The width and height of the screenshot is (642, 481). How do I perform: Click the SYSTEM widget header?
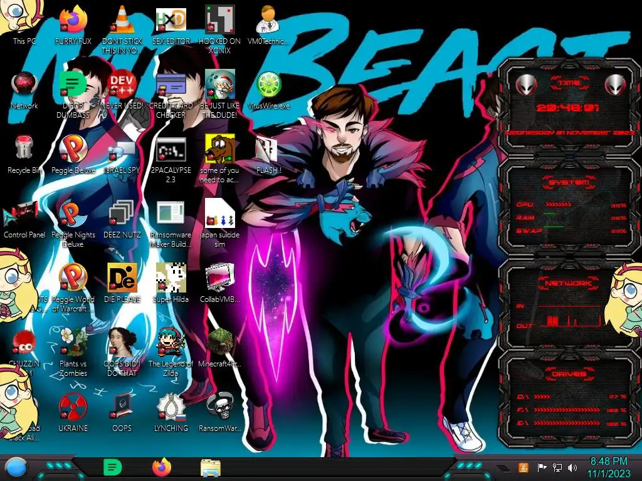569,182
